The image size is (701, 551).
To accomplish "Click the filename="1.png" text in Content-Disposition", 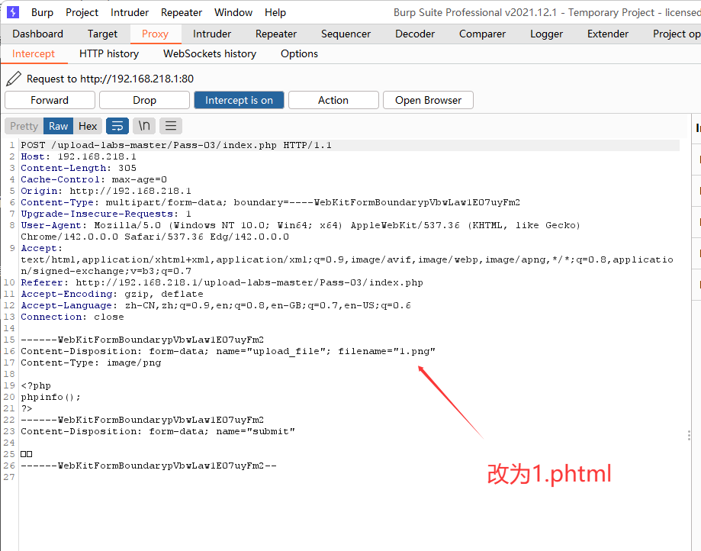I will coord(387,351).
